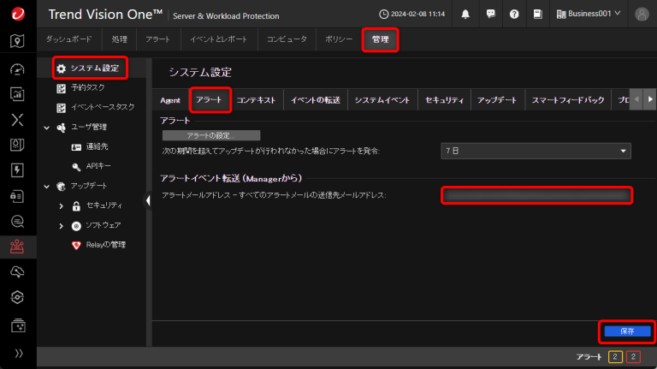Go to コンピュータ tab

coord(287,39)
